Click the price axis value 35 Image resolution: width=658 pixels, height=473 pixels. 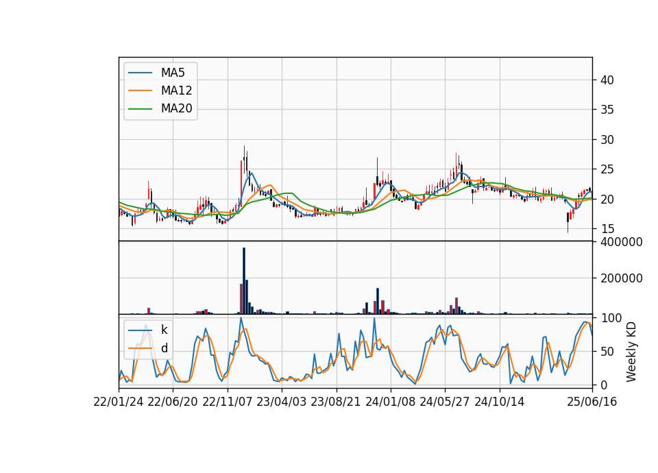tap(607, 110)
